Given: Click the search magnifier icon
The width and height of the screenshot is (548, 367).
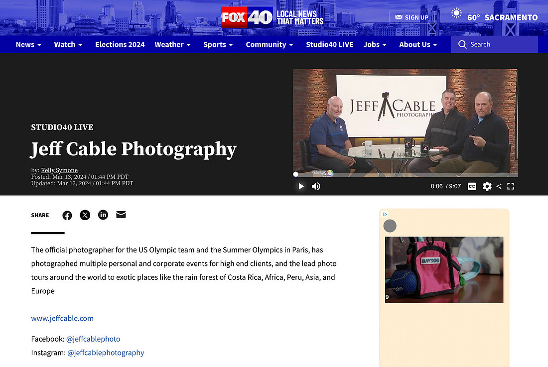Looking at the screenshot, I should coord(462,44).
